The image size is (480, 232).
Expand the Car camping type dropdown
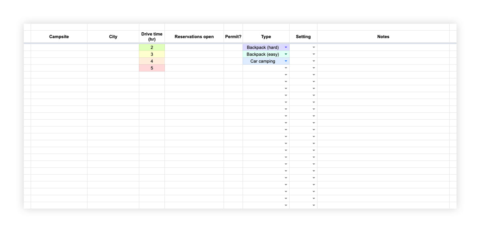pos(286,61)
